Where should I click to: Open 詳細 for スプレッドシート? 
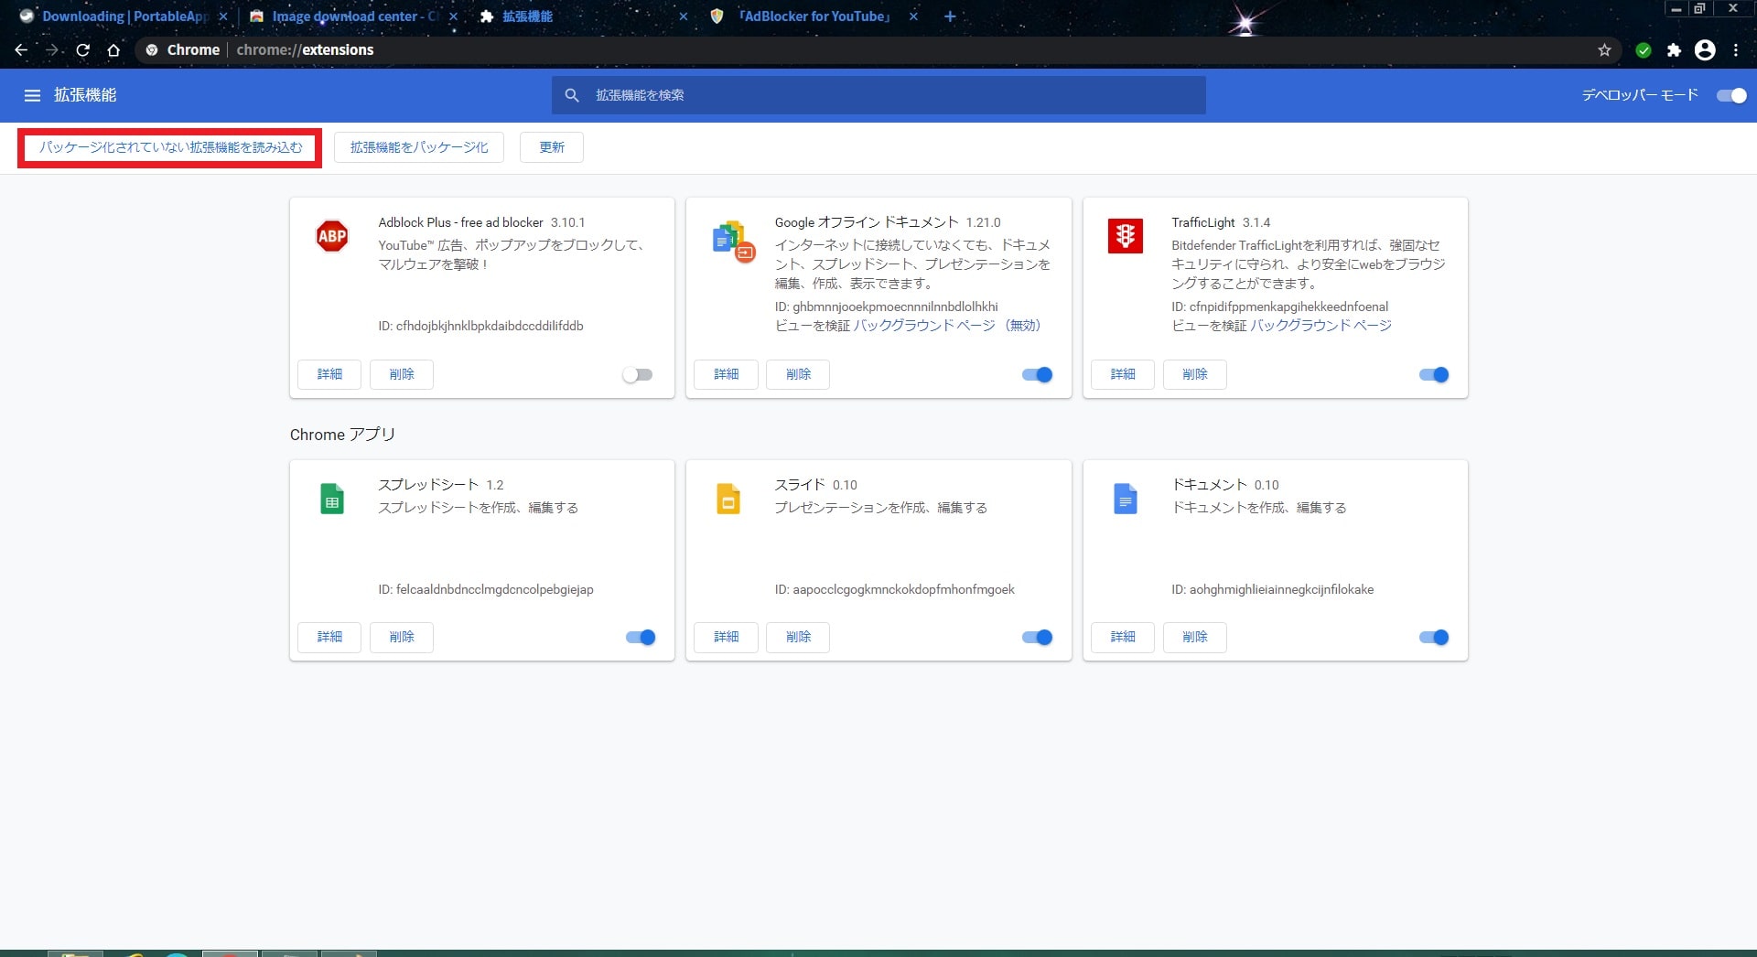pos(329,637)
